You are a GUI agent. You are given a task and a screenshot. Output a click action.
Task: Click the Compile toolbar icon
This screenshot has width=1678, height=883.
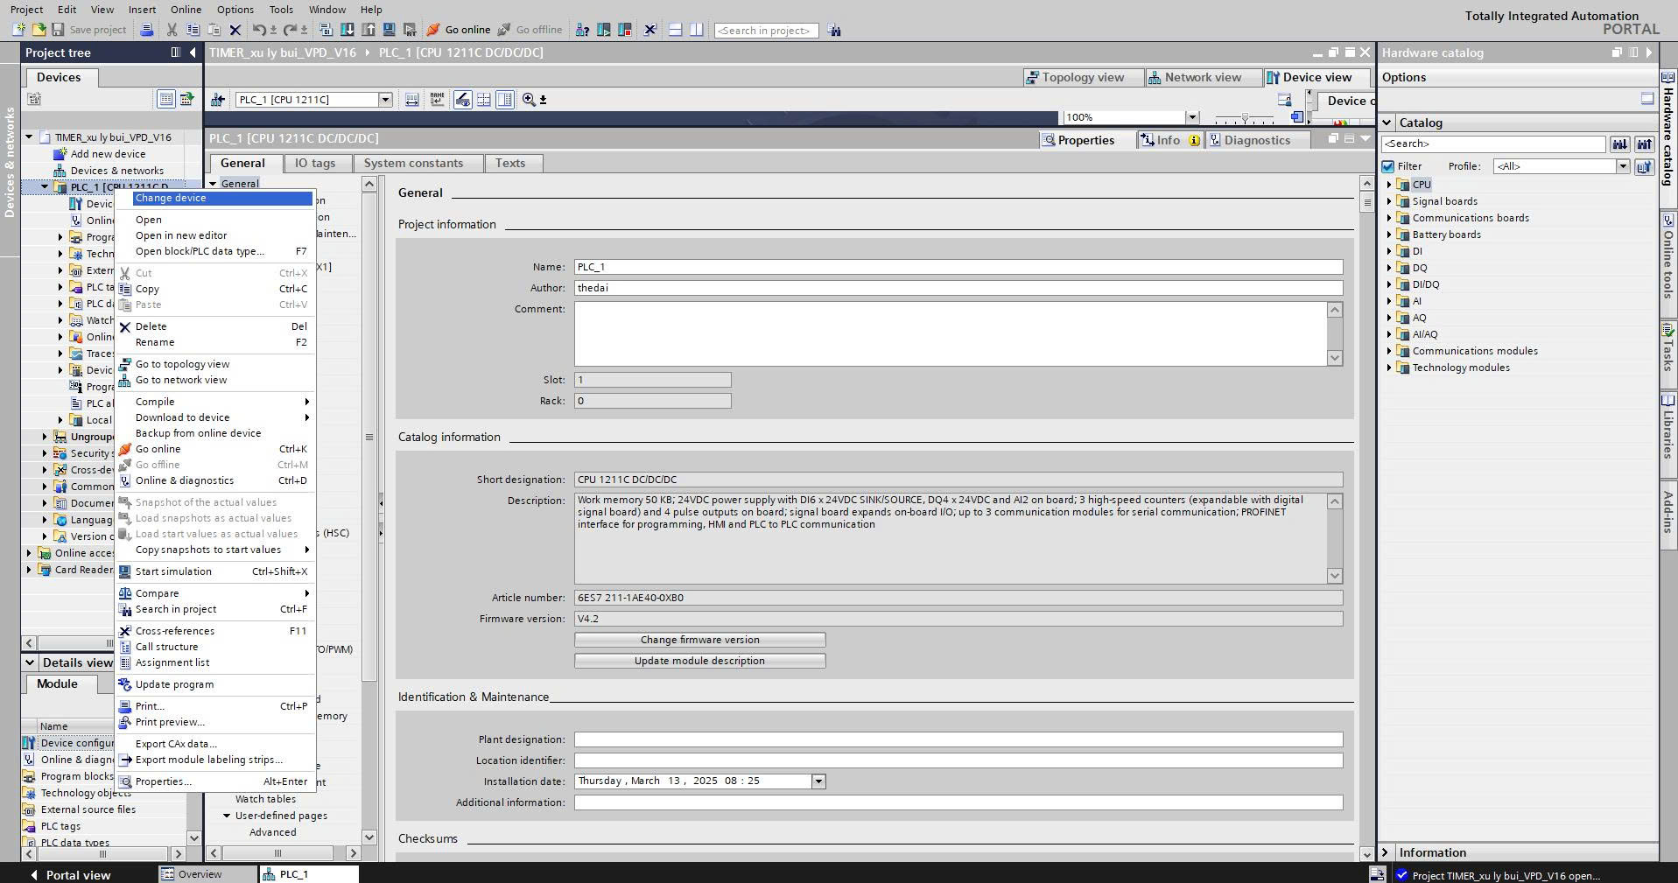point(325,30)
